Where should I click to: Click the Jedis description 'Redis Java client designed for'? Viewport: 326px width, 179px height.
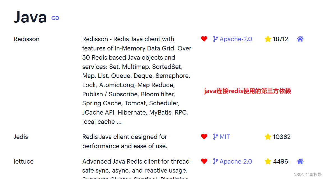(x=124, y=137)
